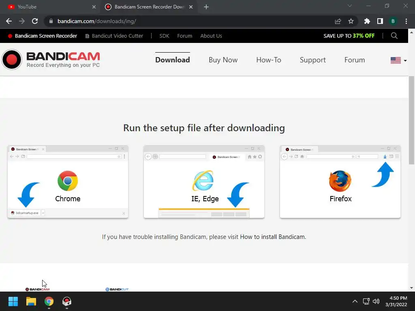Open the Bandicut Video Cutter link
This screenshot has width=415, height=311.
[114, 36]
